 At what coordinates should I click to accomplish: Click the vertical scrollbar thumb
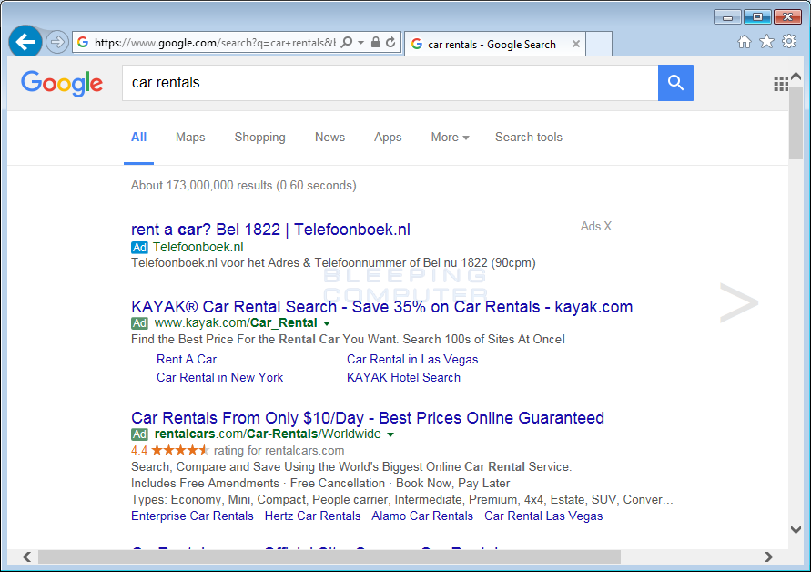[796, 123]
